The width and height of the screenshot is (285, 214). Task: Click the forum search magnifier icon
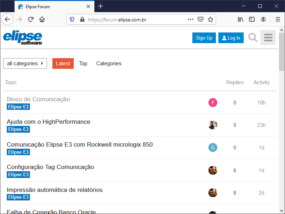pyautogui.click(x=253, y=38)
